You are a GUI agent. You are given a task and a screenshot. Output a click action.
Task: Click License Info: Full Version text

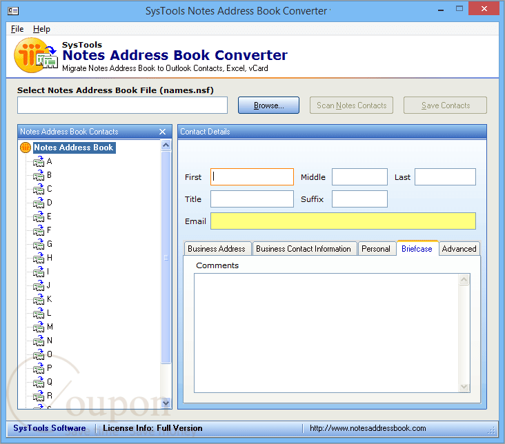(152, 428)
